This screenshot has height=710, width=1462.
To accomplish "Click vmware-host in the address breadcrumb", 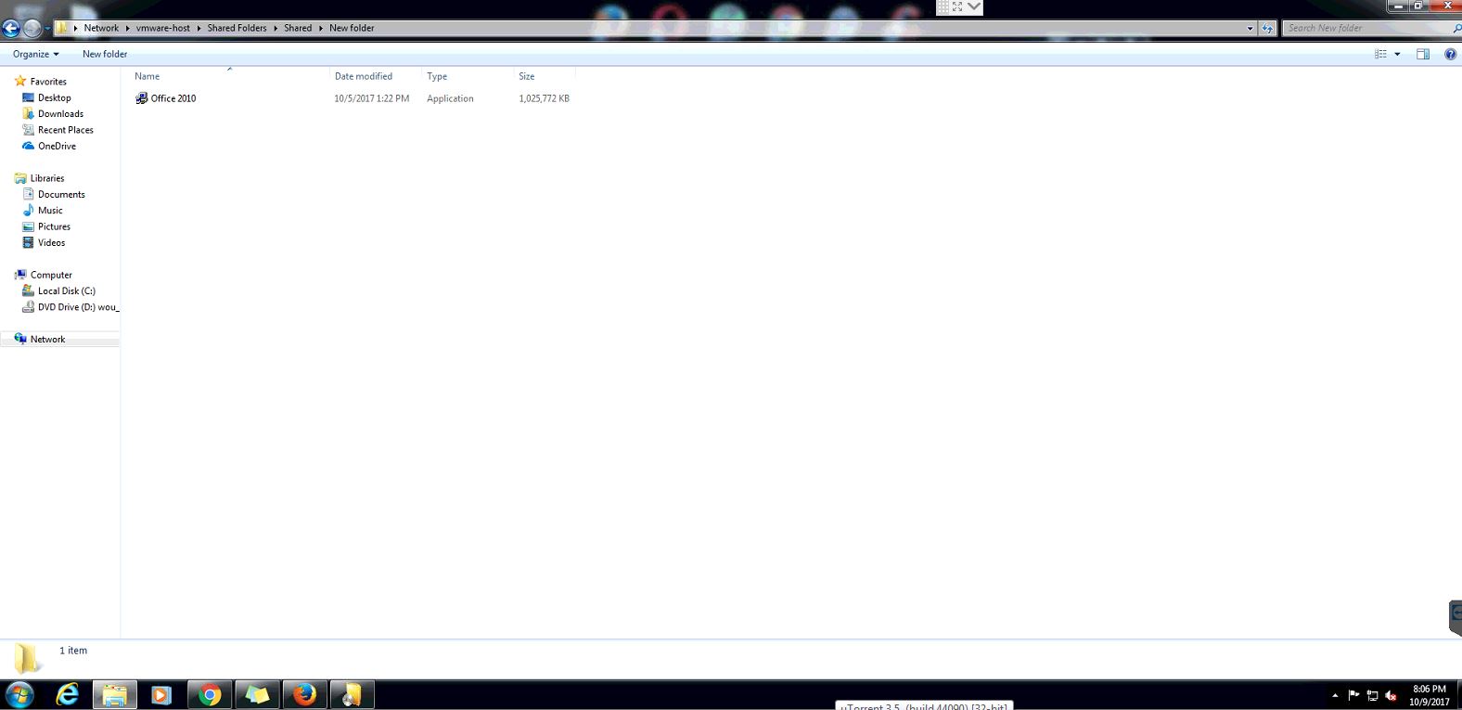I will (x=162, y=28).
